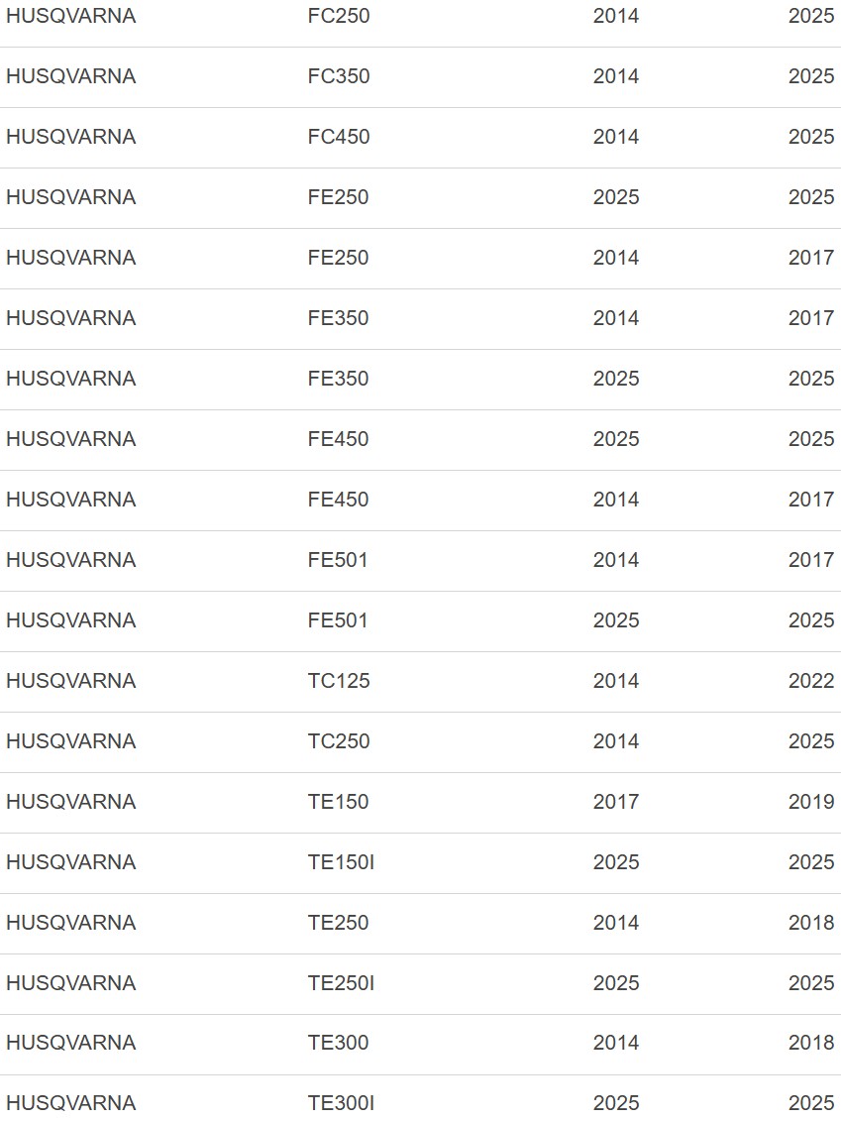Select HUSQVARNA in the TC125 row
The width and height of the screenshot is (841, 1121).
pos(71,682)
